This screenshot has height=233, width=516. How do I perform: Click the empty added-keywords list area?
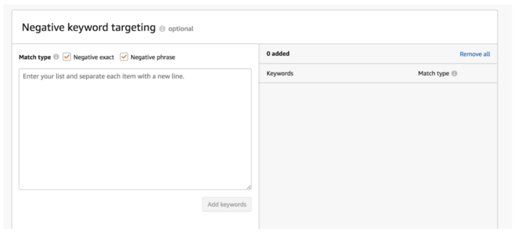tap(377, 153)
